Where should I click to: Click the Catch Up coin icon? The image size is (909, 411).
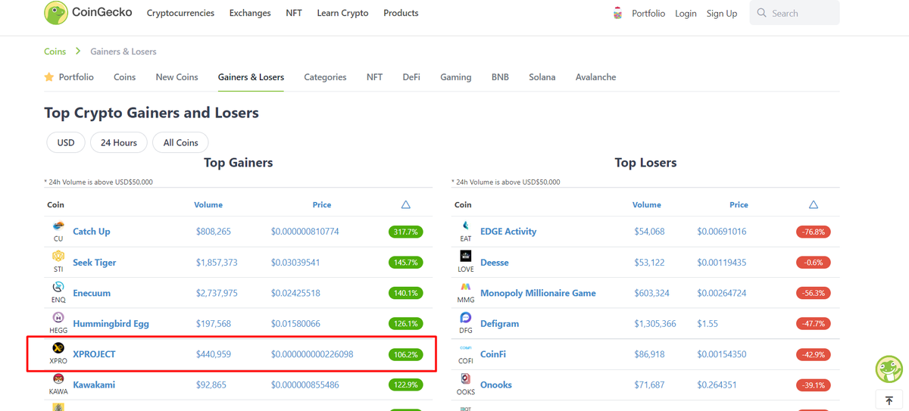(58, 226)
